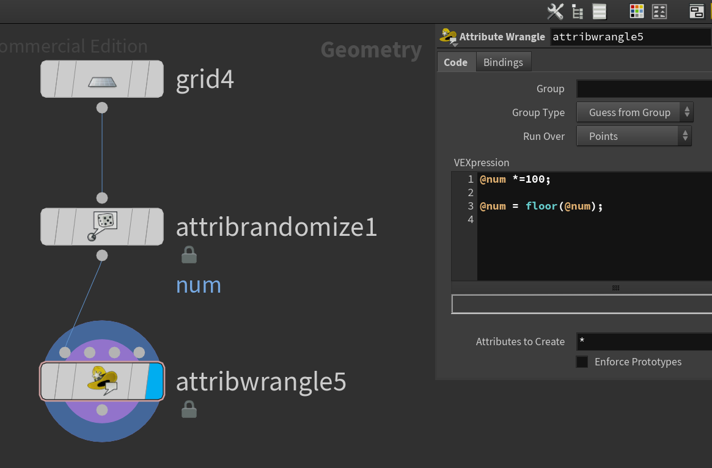Image resolution: width=712 pixels, height=468 pixels.
Task: Click the Run Over parameter label
Action: tap(544, 136)
